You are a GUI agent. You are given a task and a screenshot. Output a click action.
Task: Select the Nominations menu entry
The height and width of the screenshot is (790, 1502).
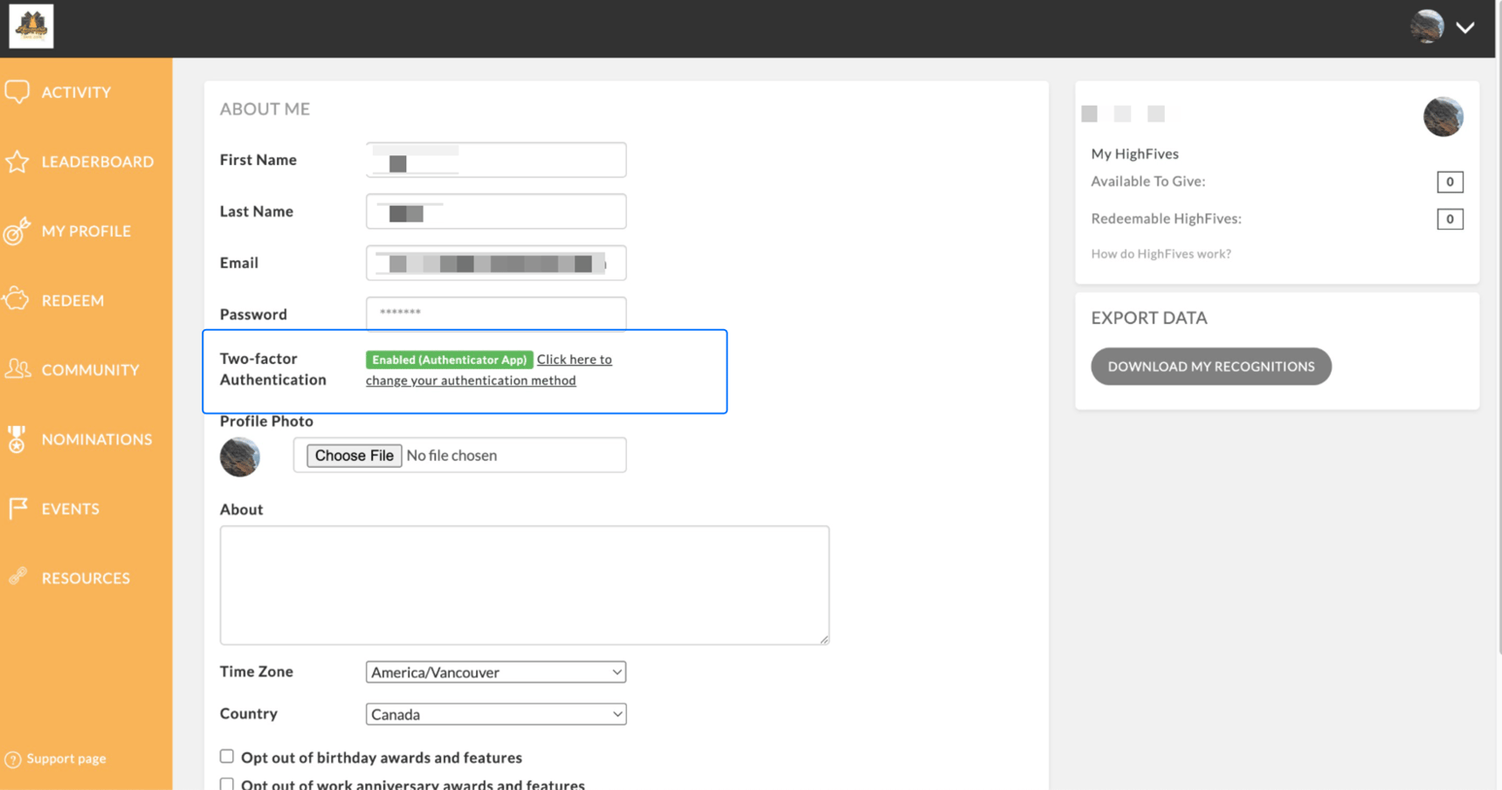(97, 439)
